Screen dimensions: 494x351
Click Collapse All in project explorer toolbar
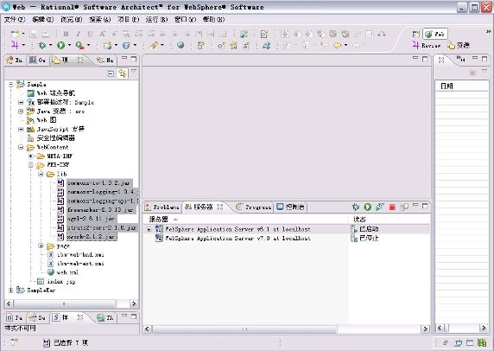pyautogui.click(x=111, y=73)
